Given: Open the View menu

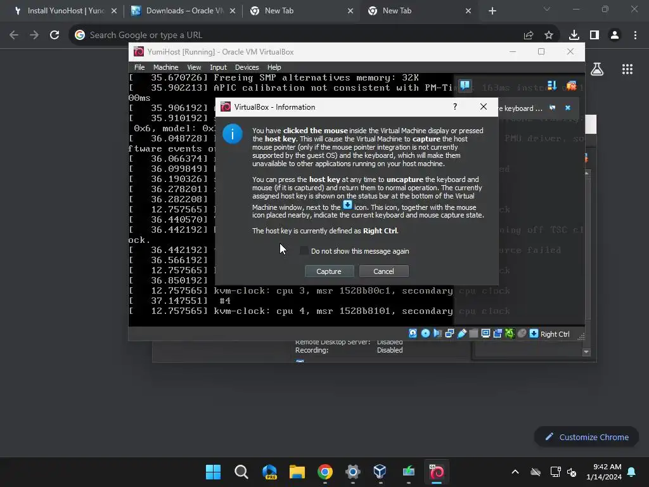Looking at the screenshot, I should click(x=194, y=67).
